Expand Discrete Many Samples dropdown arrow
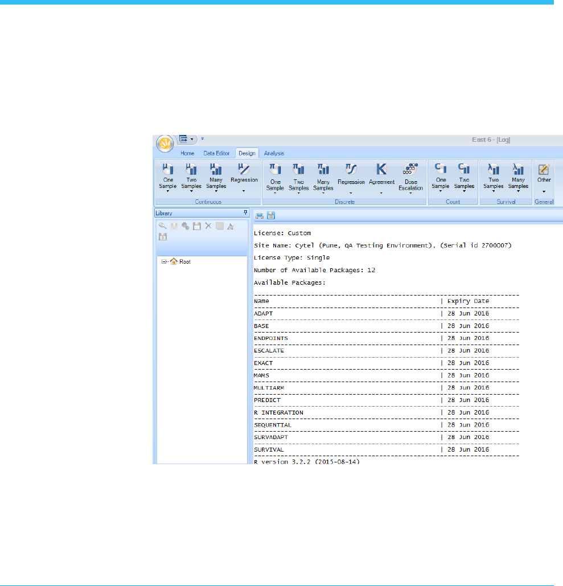The width and height of the screenshot is (563, 586). pyautogui.click(x=323, y=193)
